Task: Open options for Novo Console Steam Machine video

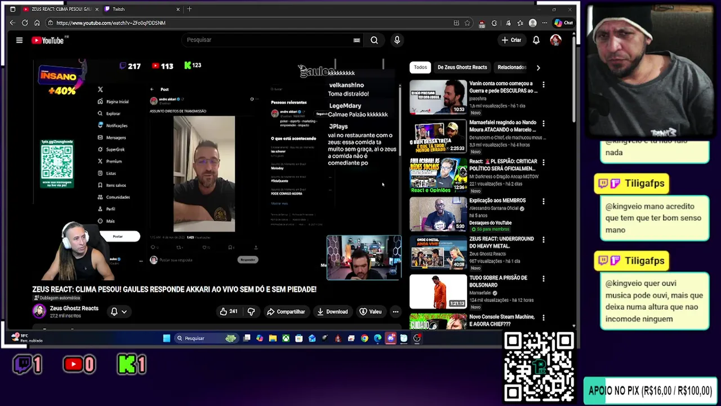Action: point(544,317)
